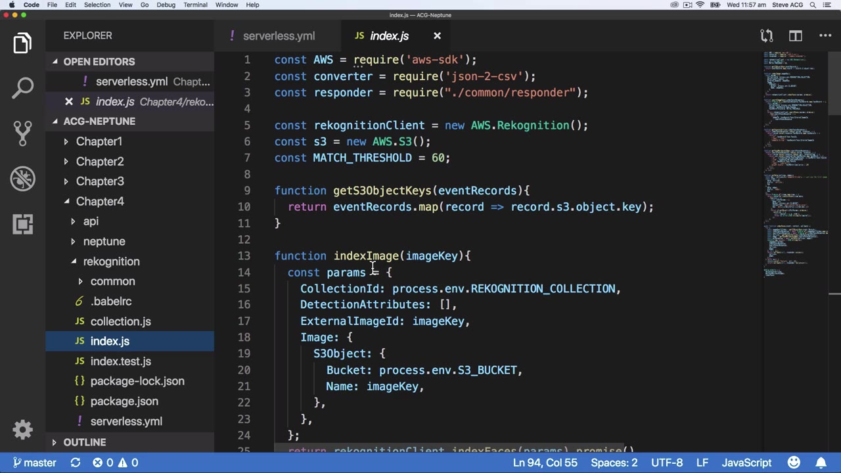Open the Search view in activity bar
This screenshot has width=841, height=473.
coord(22,87)
